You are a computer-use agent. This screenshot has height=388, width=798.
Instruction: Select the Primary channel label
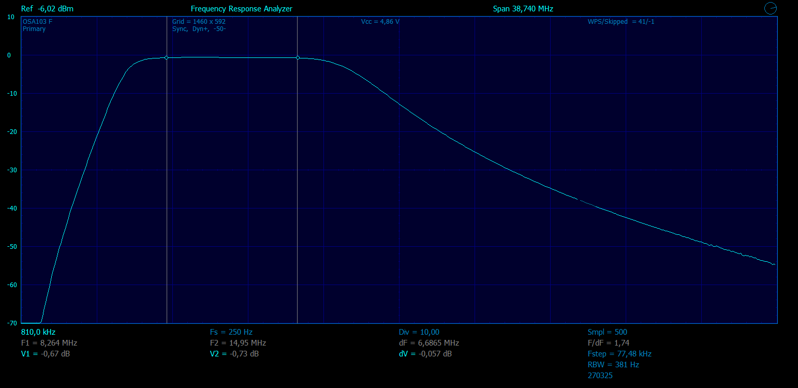pyautogui.click(x=34, y=29)
